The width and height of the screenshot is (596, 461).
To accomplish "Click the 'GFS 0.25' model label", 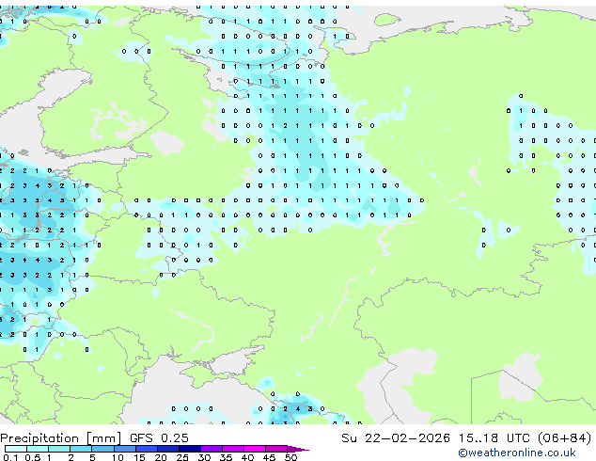I will coord(159,438).
